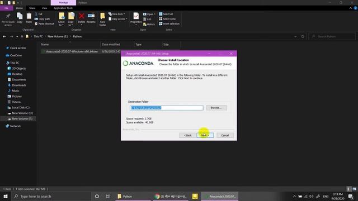Click Copy path in ribbon
This screenshot has height=201, width=358.
click(43, 19)
